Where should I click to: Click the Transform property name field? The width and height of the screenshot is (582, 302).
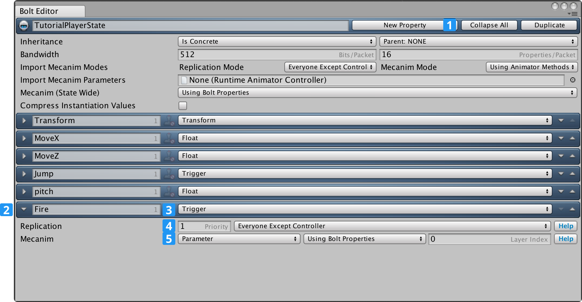pos(96,121)
